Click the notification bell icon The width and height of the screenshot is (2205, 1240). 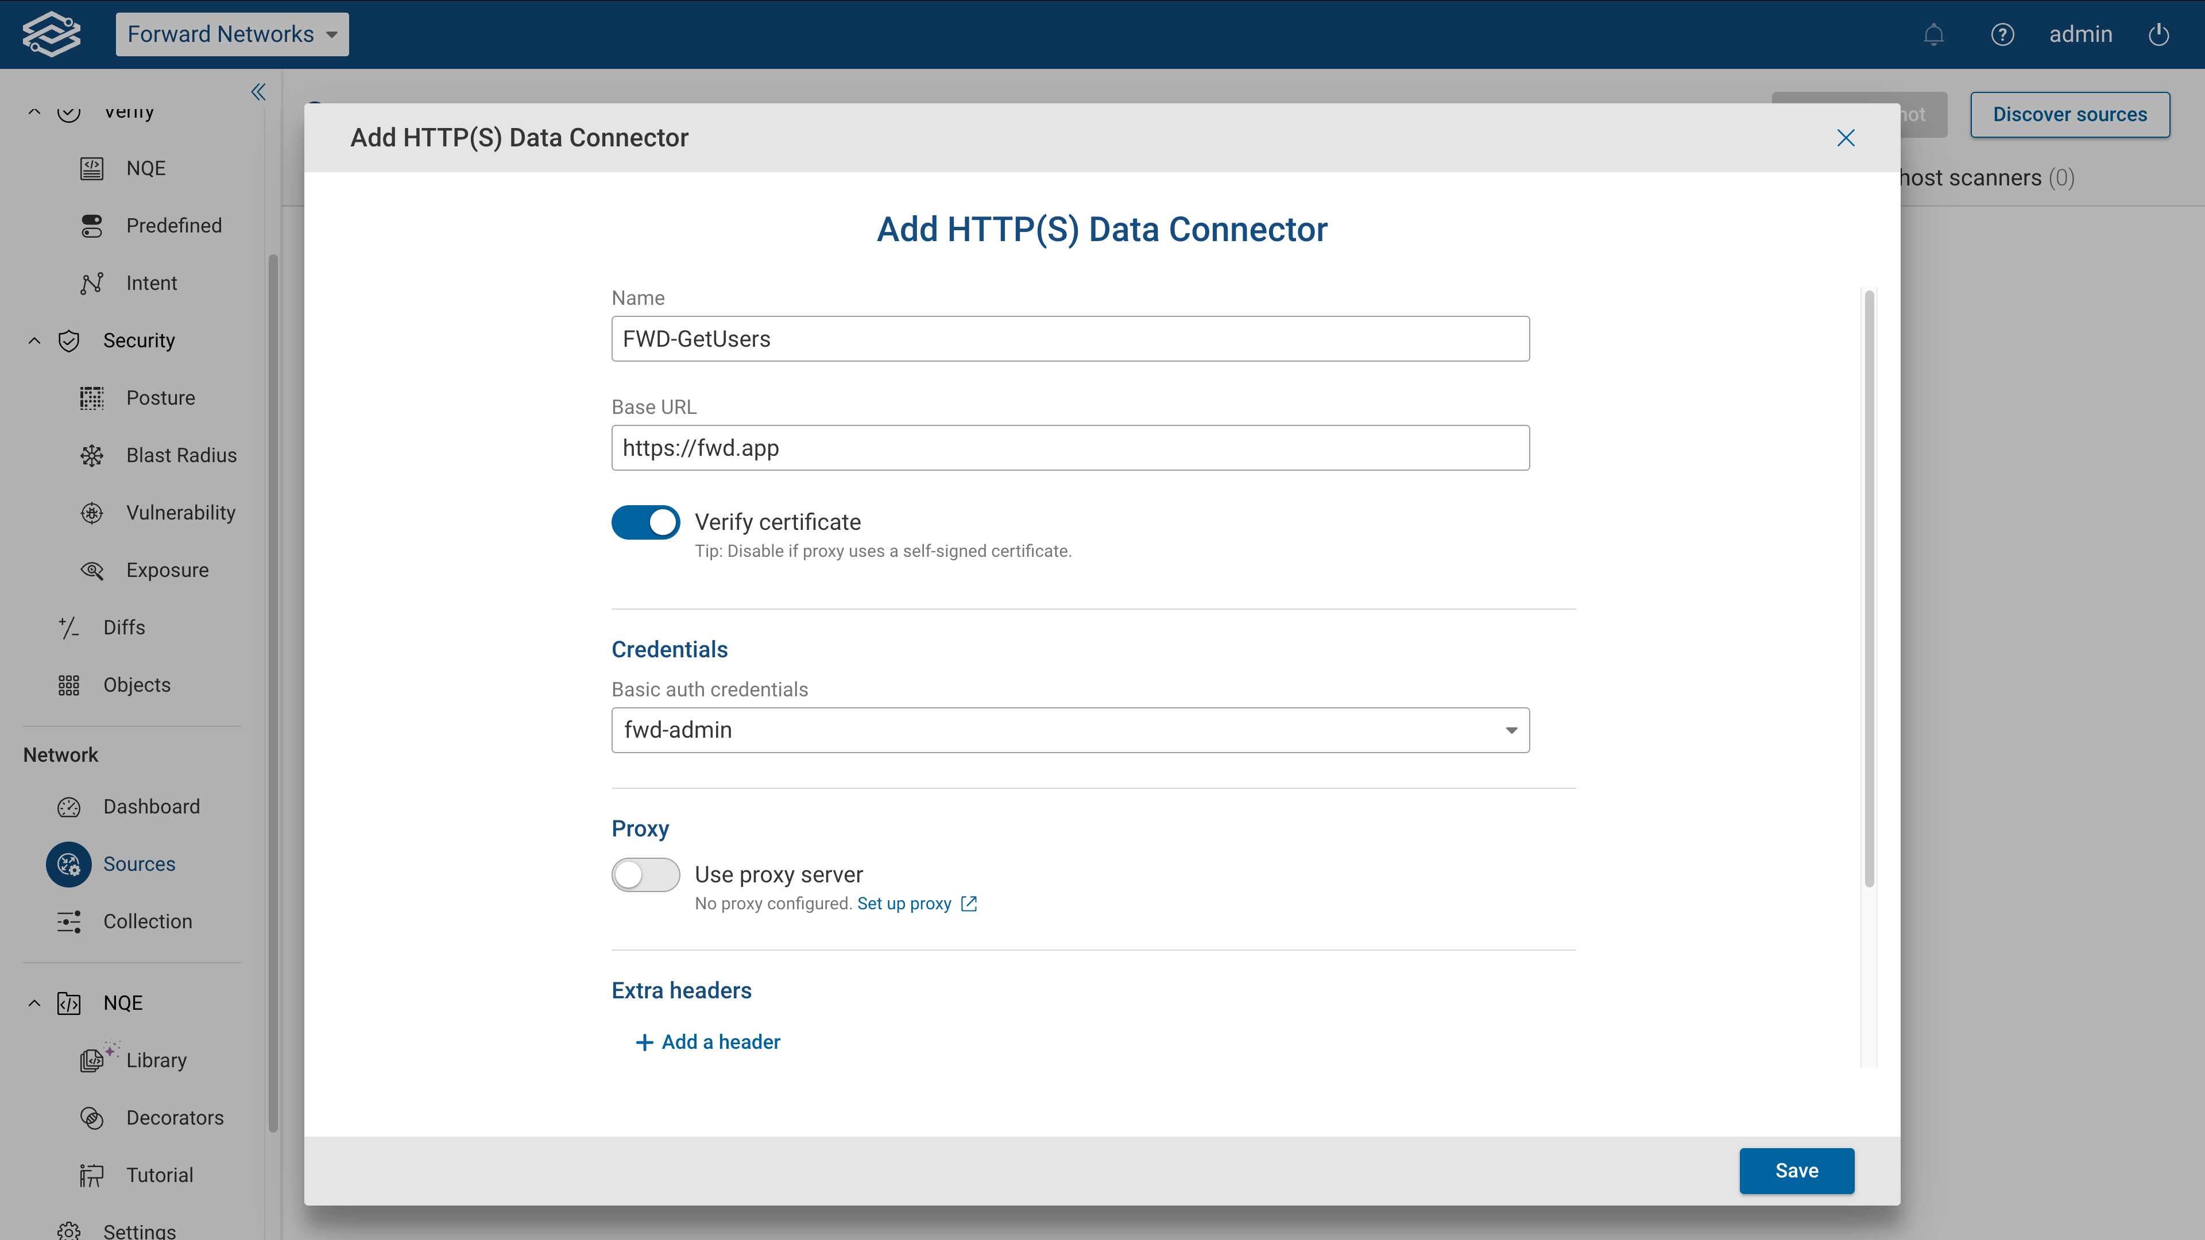(1933, 34)
